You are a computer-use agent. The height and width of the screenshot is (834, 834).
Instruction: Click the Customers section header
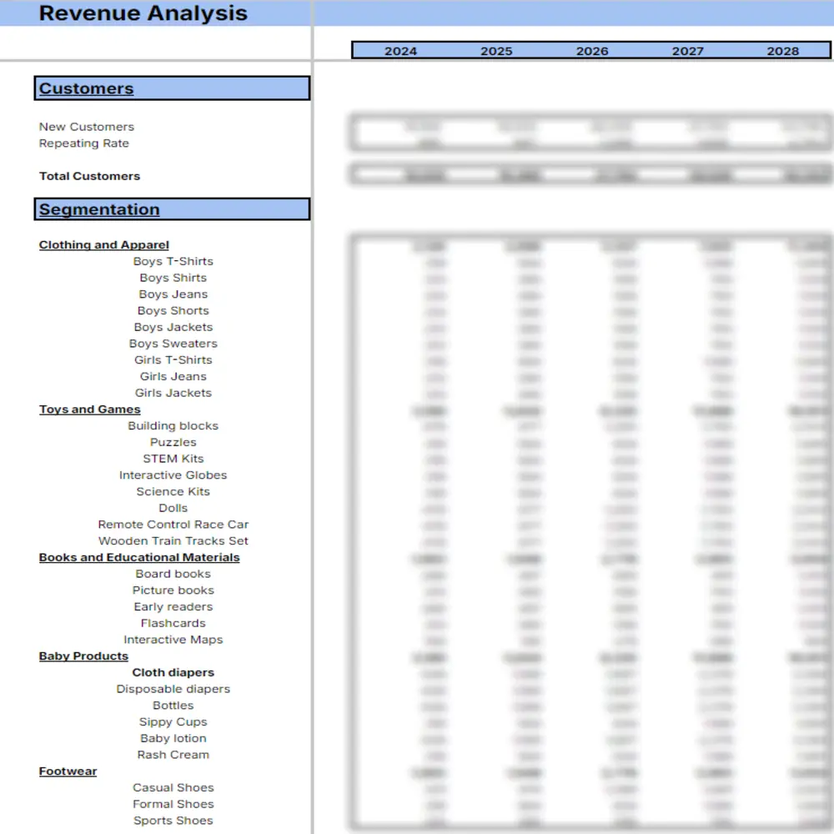click(87, 88)
